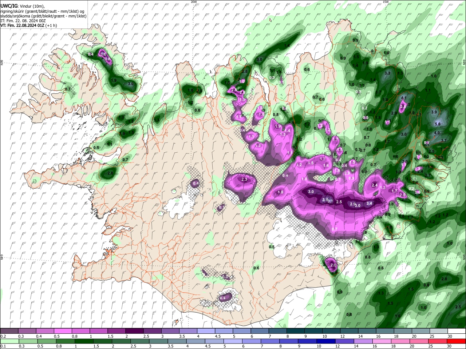The width and height of the screenshot is (466, 349).
Task: Click the 4.0 precipitation value in the east
Action: click(x=437, y=133)
